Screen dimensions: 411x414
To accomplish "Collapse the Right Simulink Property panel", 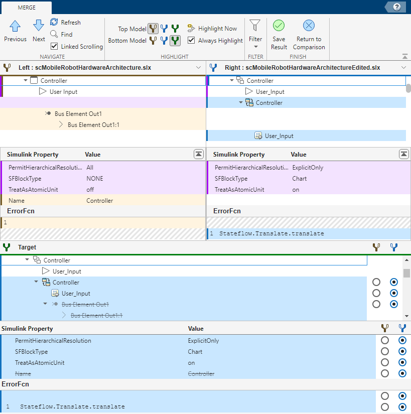I will [x=404, y=154].
